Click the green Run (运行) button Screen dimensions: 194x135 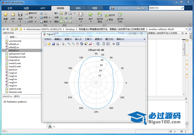(91, 14)
